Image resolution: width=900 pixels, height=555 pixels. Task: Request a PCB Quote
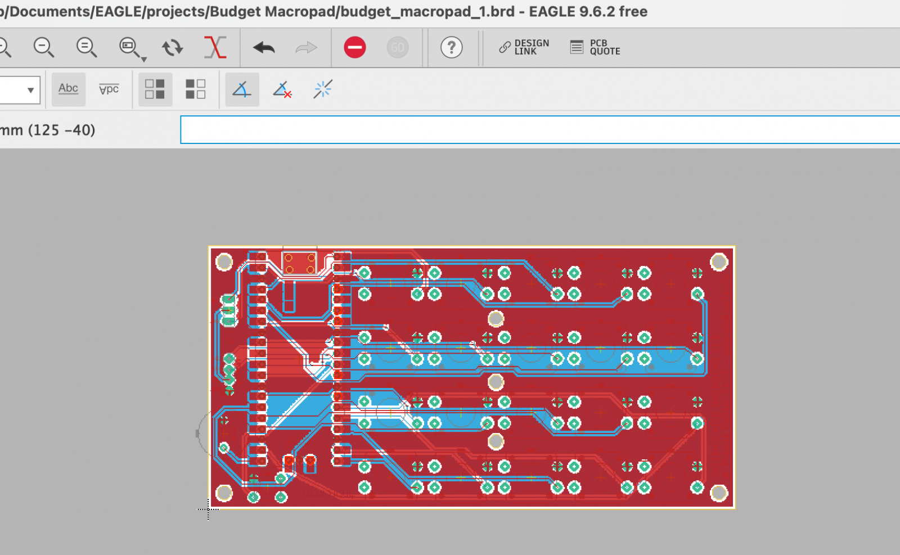coord(595,47)
